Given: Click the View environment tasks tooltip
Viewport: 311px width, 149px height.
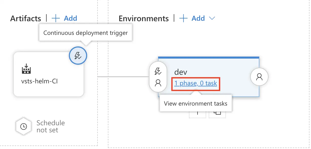Looking at the screenshot, I should coord(196,103).
